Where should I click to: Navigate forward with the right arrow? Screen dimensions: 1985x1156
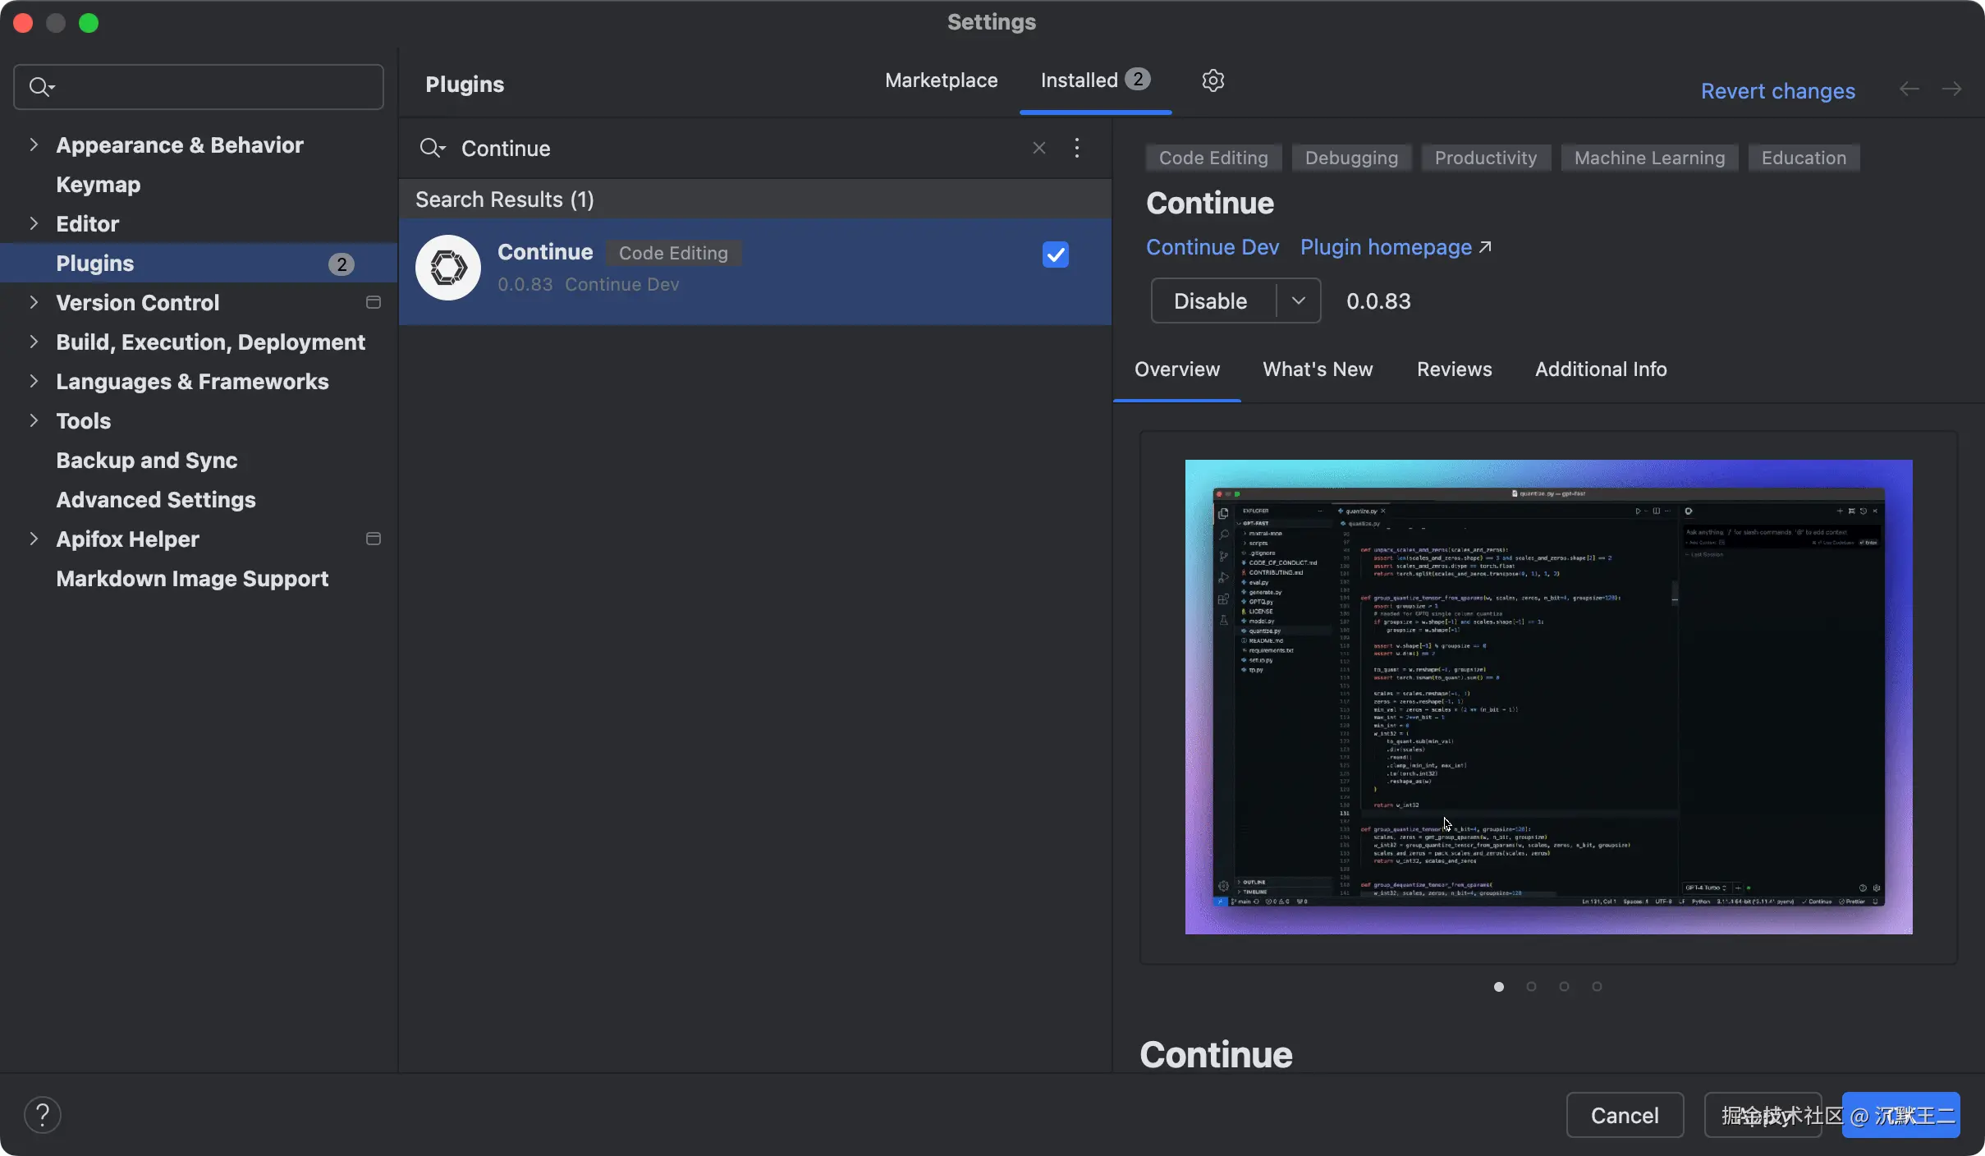tap(1951, 89)
